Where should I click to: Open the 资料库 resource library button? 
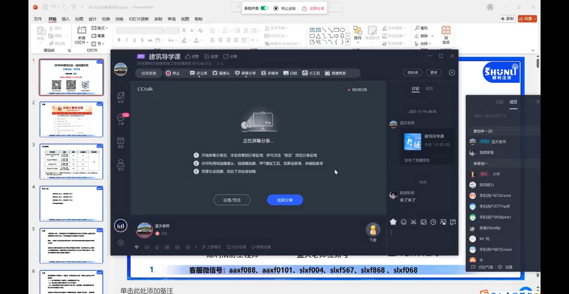click(413, 73)
